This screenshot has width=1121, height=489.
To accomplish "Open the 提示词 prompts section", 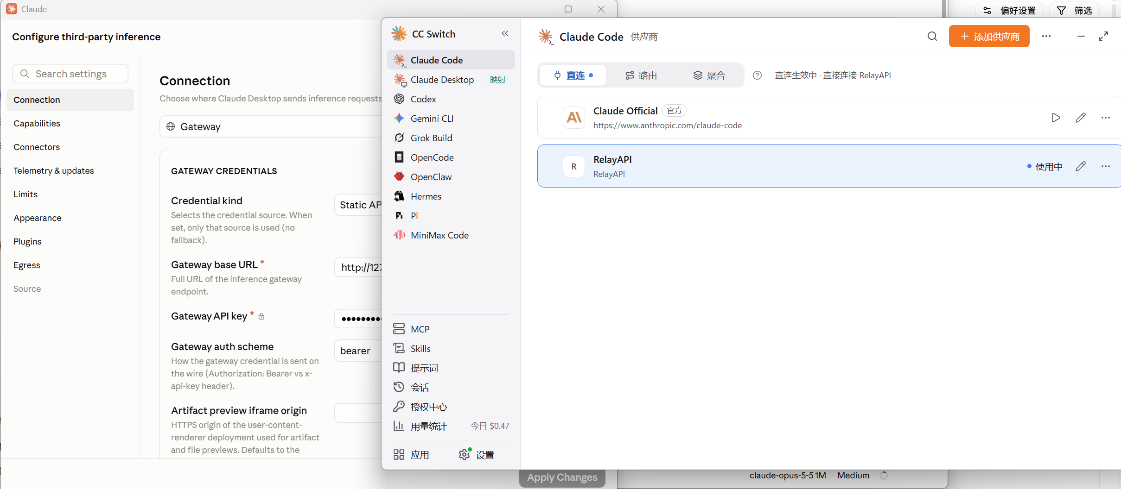I will coord(451,368).
